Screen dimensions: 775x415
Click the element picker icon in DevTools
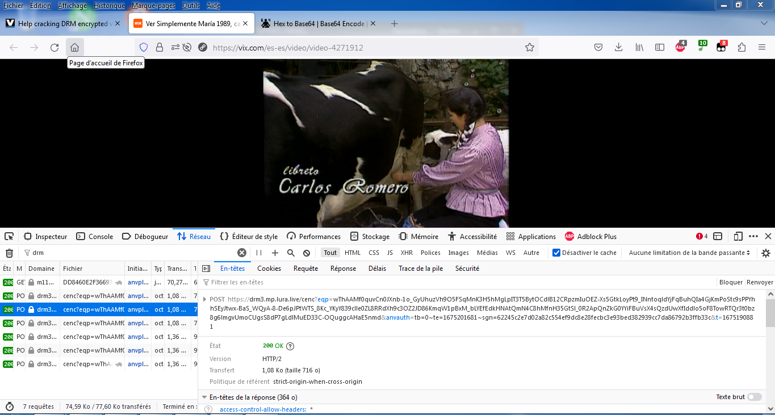coord(9,236)
